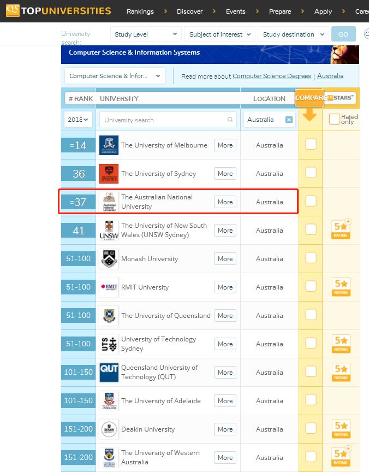Image resolution: width=369 pixels, height=472 pixels.
Task: Open the Rankings menu
Action: (140, 11)
